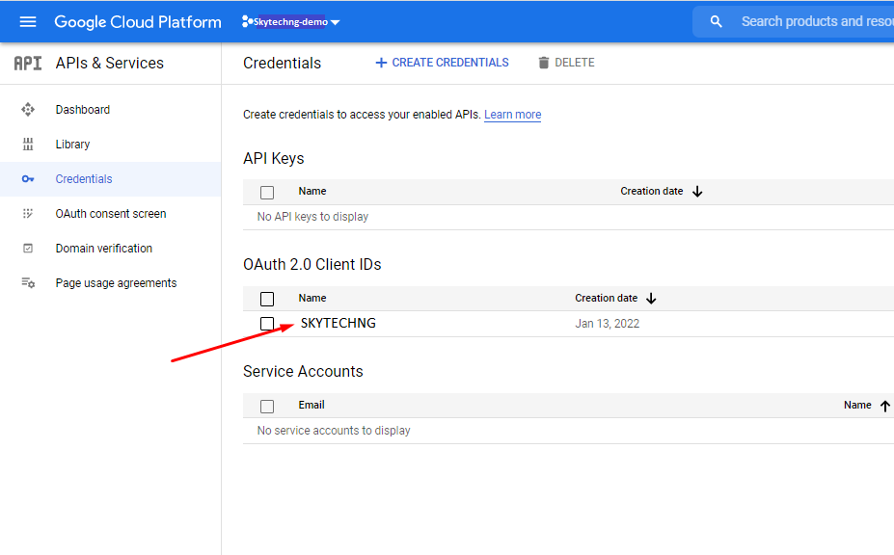
Task: Click the Service Accounts section heading
Action: (x=303, y=372)
